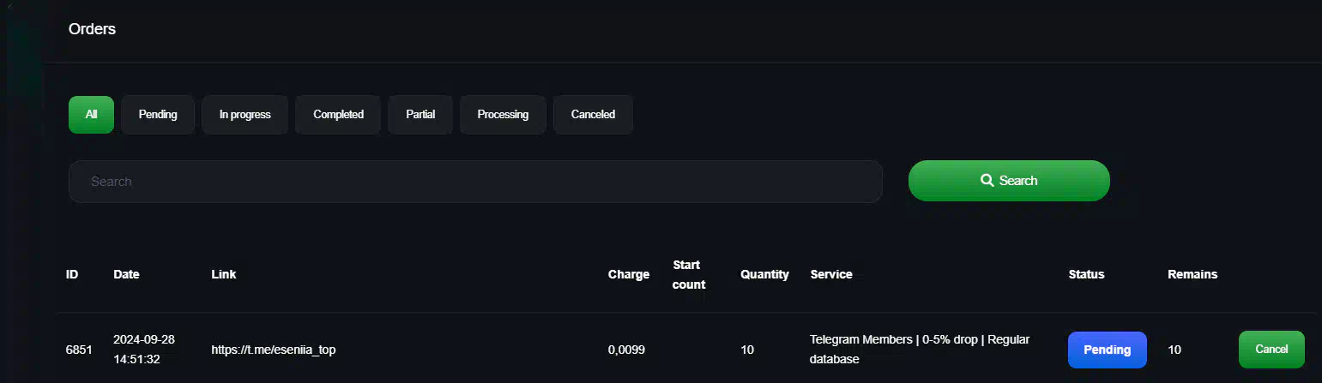Image resolution: width=1322 pixels, height=383 pixels.
Task: Click the ID column header
Action: [72, 274]
